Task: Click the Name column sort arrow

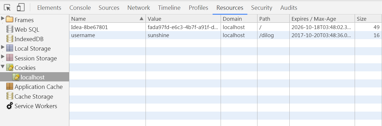Action: click(141, 19)
